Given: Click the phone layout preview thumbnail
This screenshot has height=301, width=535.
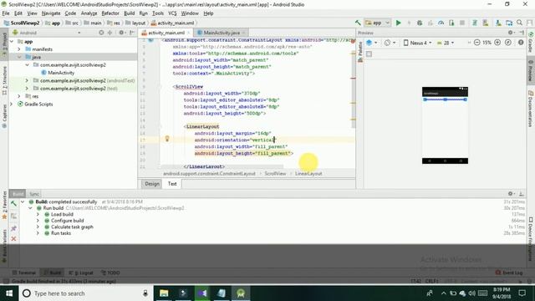Looking at the screenshot, I should click(445, 125).
